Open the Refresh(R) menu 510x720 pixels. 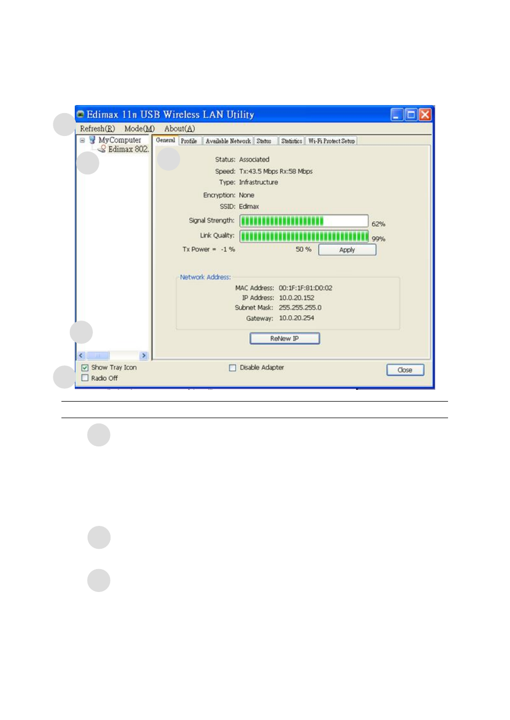point(97,129)
